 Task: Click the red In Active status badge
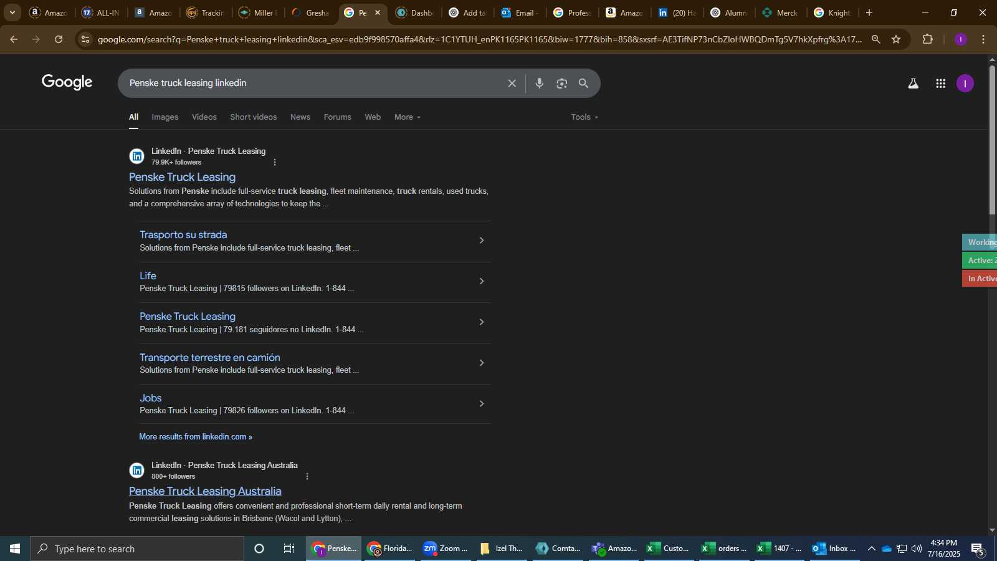click(980, 279)
